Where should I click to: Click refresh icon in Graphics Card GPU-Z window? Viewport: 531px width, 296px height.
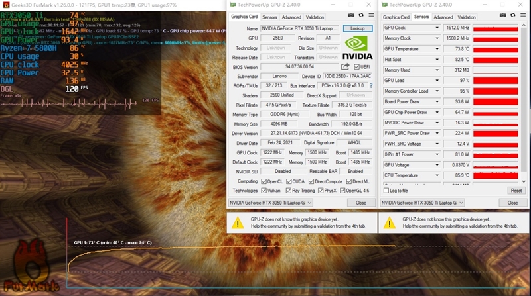point(361,15)
